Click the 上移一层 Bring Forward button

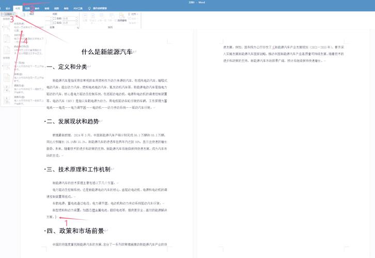pyautogui.click(x=102, y=18)
